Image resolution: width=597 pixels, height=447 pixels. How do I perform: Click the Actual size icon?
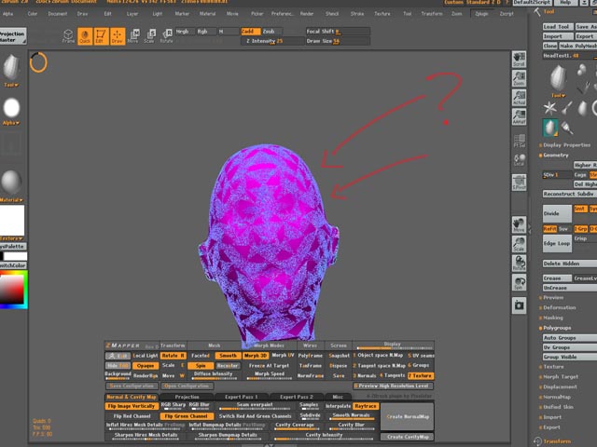519,97
